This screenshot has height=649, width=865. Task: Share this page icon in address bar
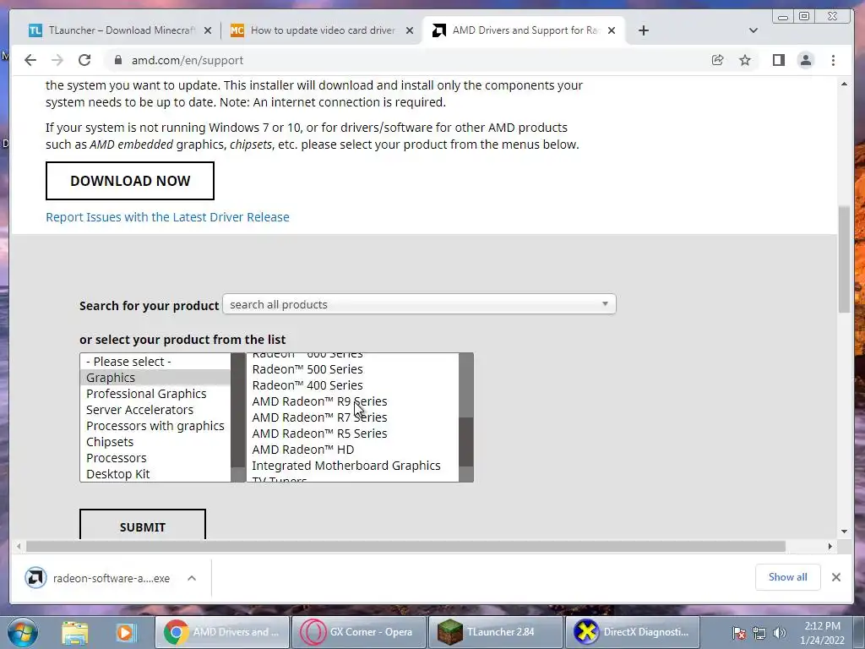717,60
